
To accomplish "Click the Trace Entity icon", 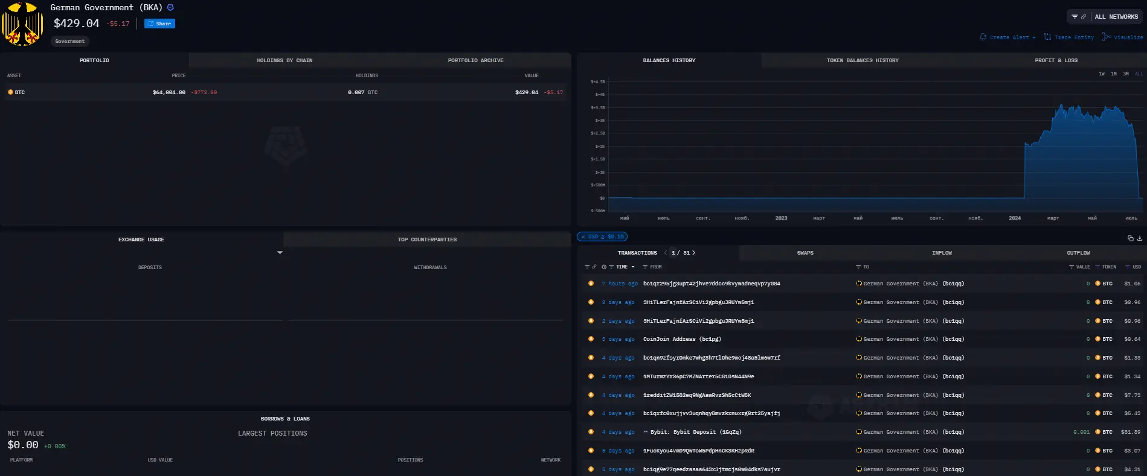I will point(1047,37).
